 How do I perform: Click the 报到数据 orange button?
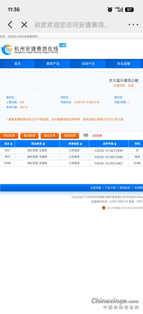coord(9,136)
